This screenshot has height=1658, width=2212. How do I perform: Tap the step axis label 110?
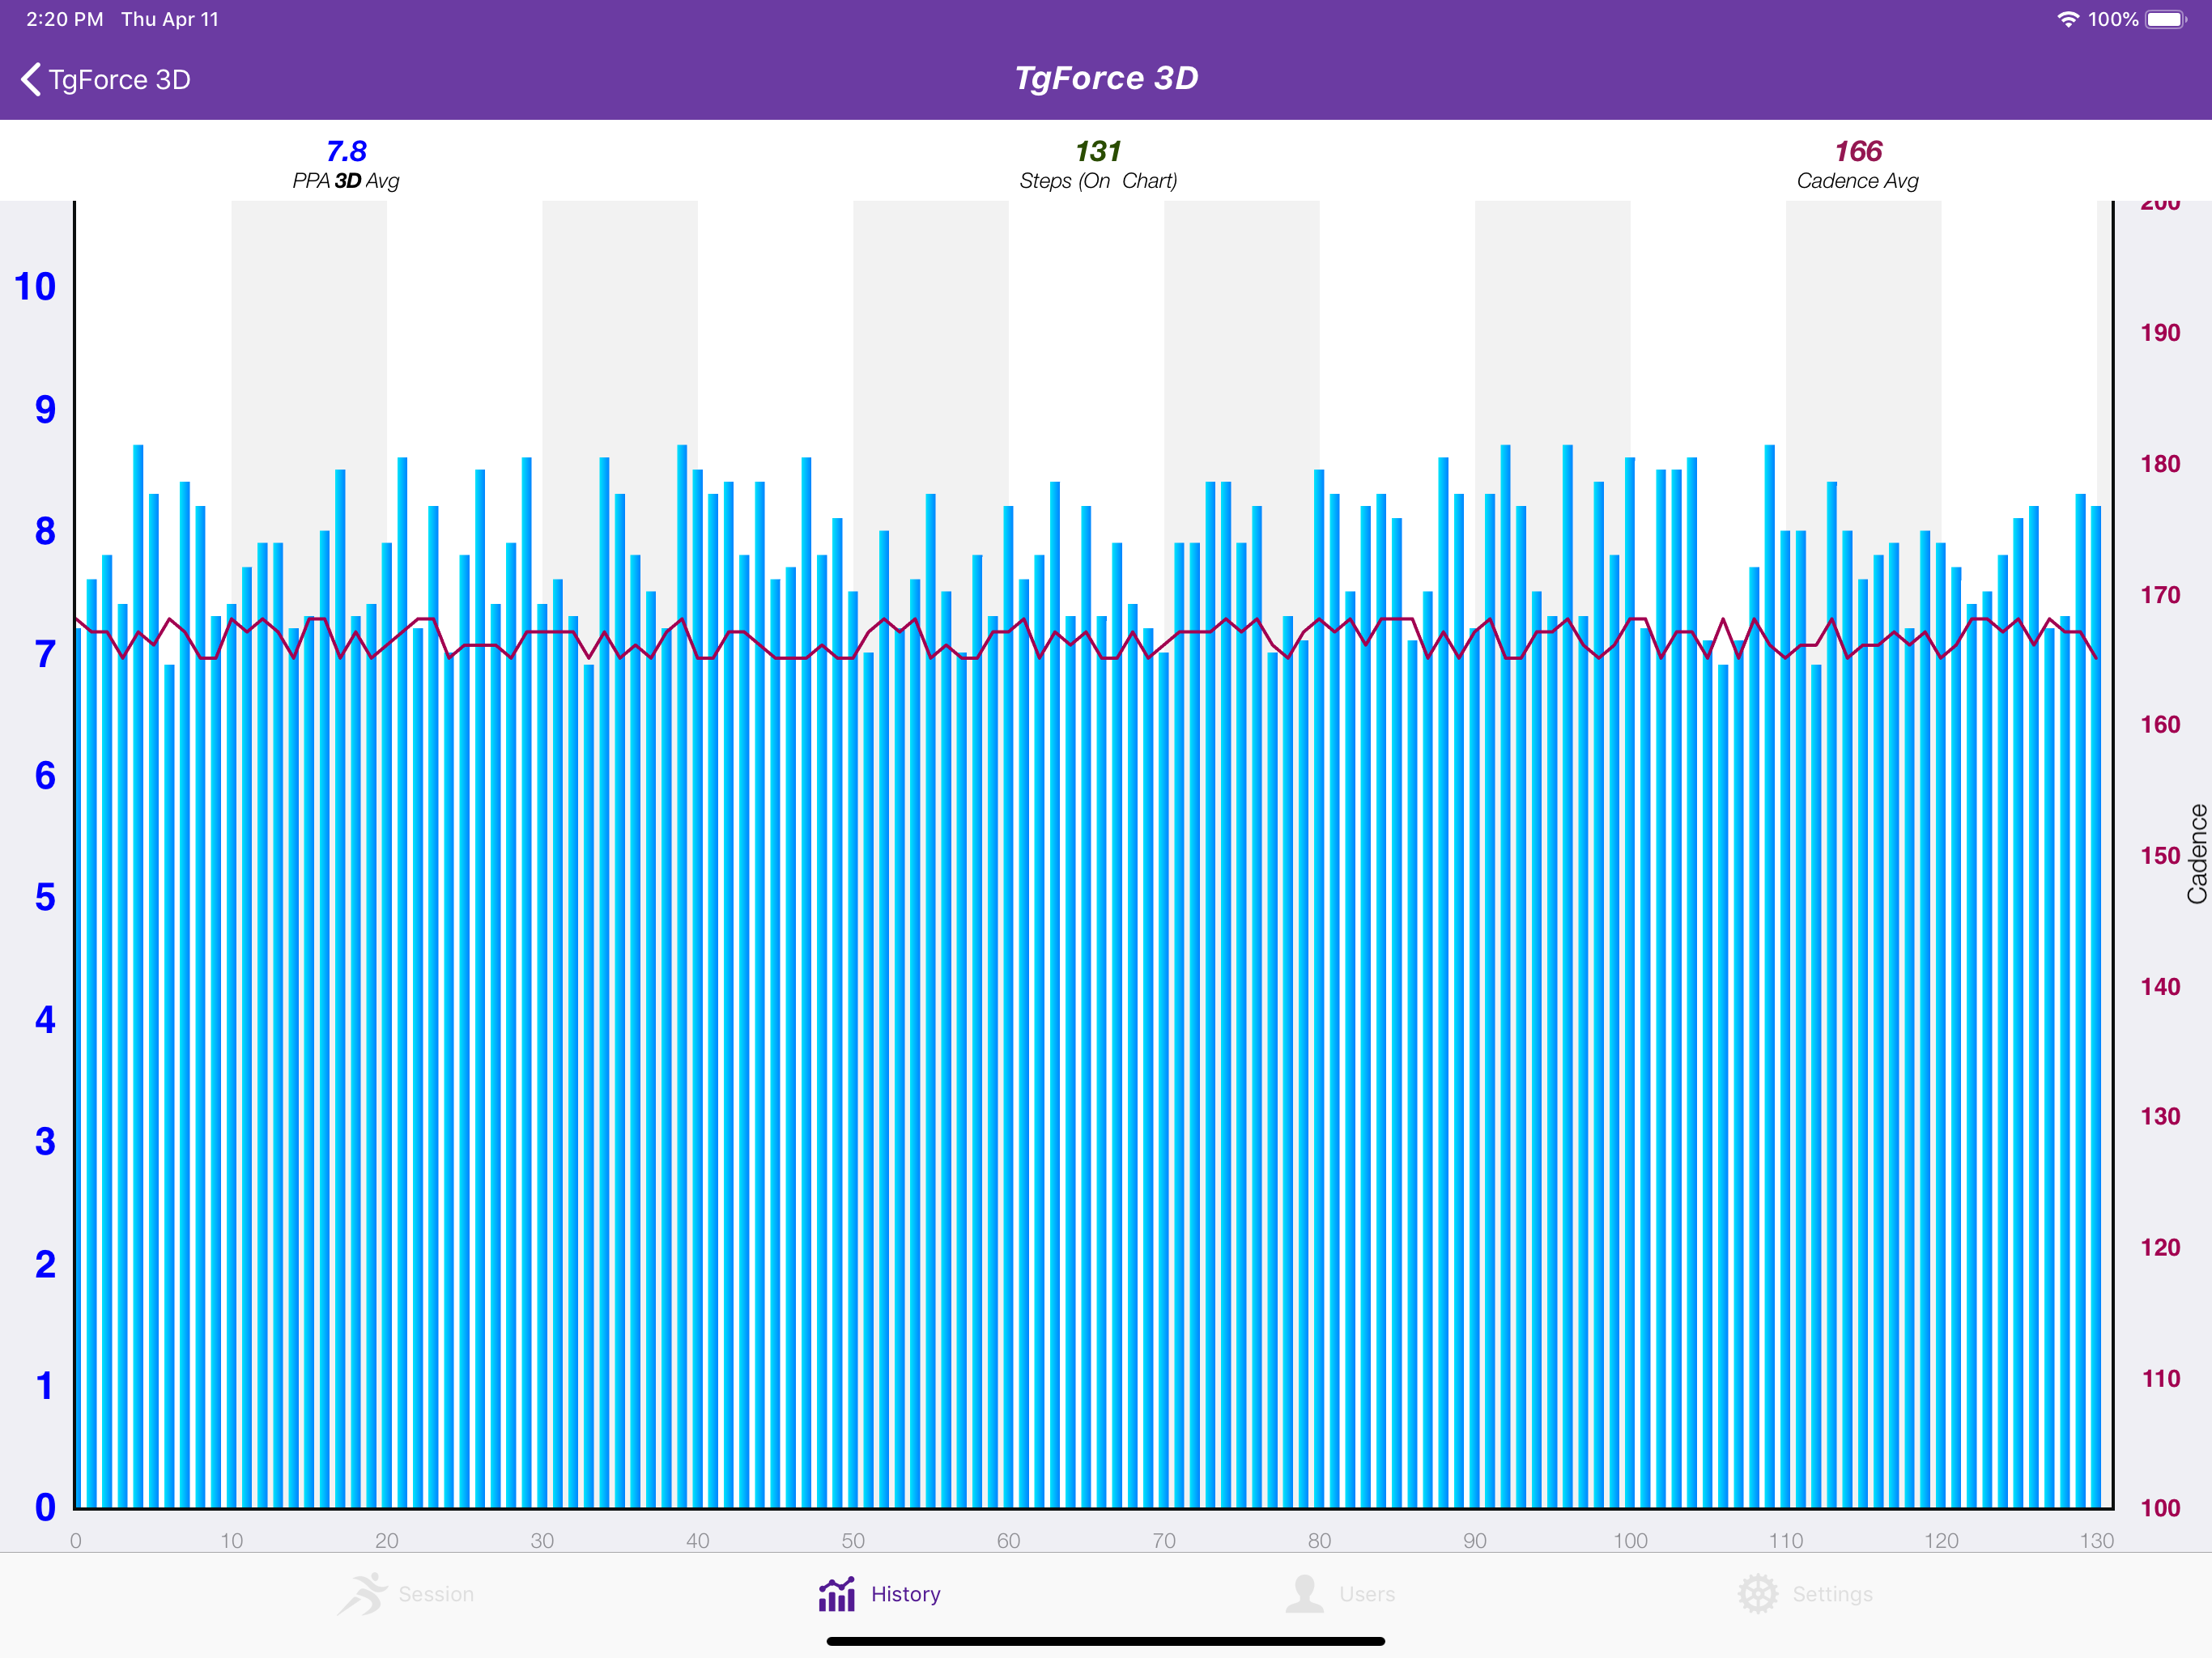tap(1786, 1541)
